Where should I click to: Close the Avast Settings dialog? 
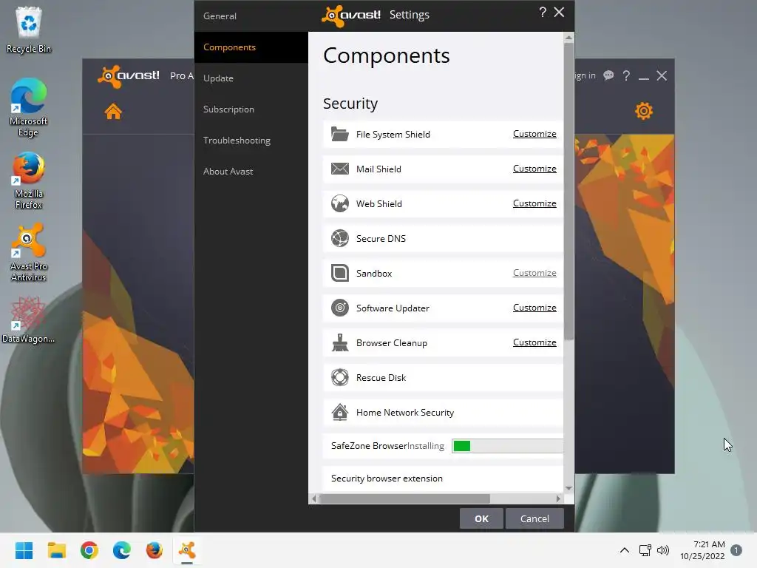click(x=559, y=12)
